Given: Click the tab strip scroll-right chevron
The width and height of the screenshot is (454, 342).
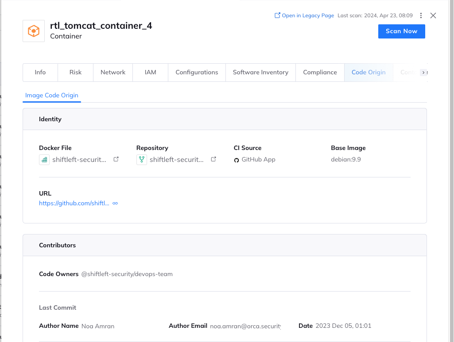Looking at the screenshot, I should pyautogui.click(x=423, y=73).
